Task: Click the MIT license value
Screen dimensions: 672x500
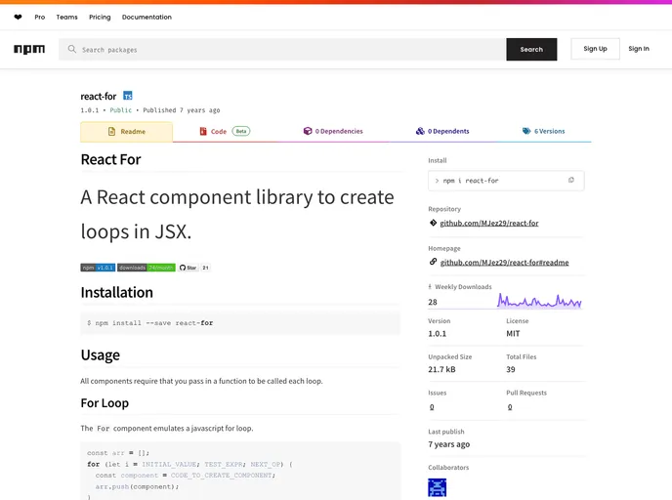Action: point(513,333)
